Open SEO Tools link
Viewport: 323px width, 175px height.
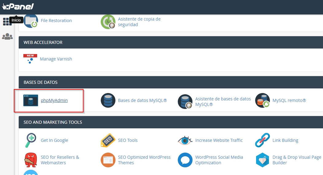128,140
